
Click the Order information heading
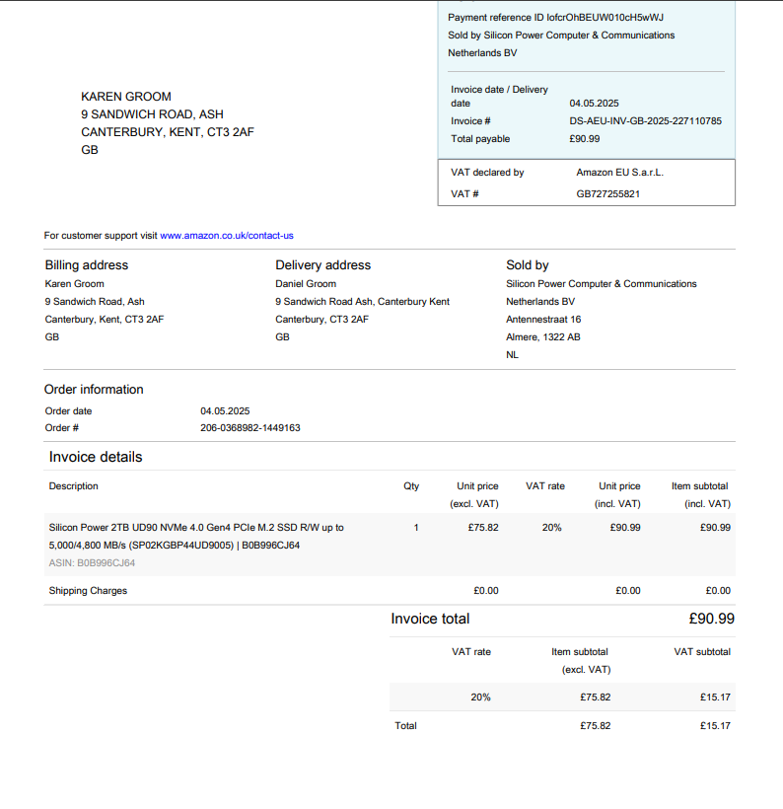(x=94, y=390)
